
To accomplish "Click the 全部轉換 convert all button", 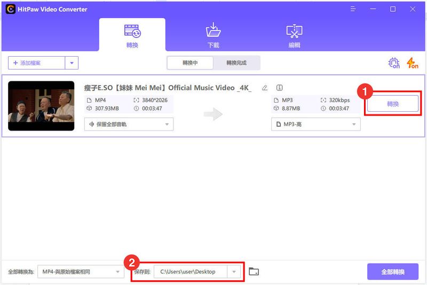I will tap(393, 272).
